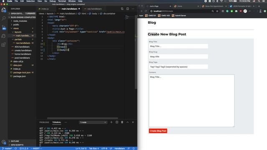
Task: Select the terminal dropdown showing 1: node
Action: pos(93,122)
